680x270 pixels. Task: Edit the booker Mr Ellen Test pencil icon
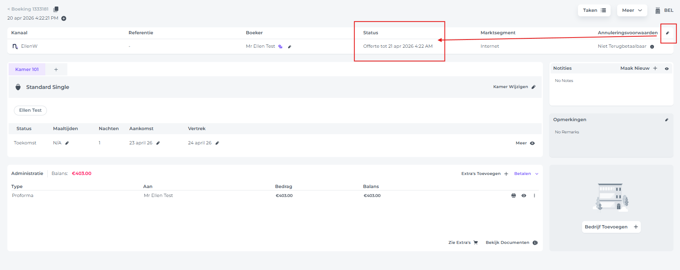pos(289,46)
